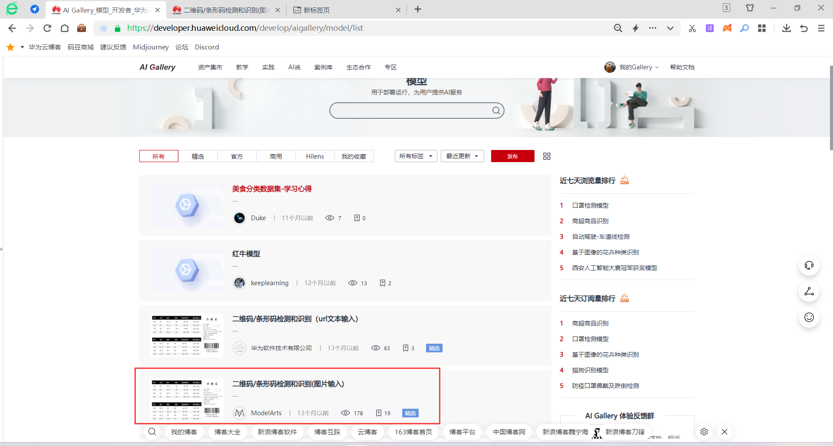Click bookmark icon on 红牛模型 card
The height and width of the screenshot is (446, 833).
tap(383, 283)
